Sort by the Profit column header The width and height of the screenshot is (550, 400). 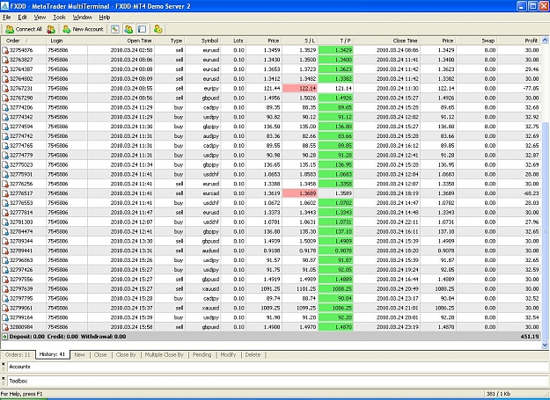coord(519,40)
